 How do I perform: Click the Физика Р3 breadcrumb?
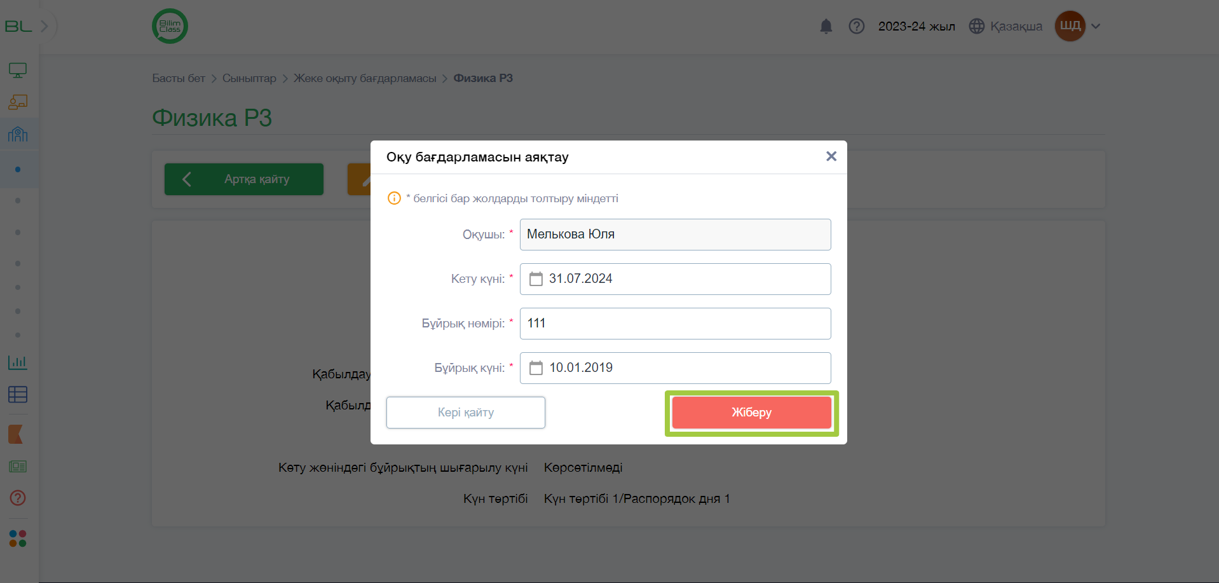pos(483,78)
